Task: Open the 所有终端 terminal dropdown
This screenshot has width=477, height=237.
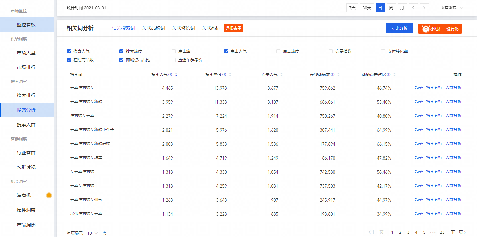Action: click(451, 8)
